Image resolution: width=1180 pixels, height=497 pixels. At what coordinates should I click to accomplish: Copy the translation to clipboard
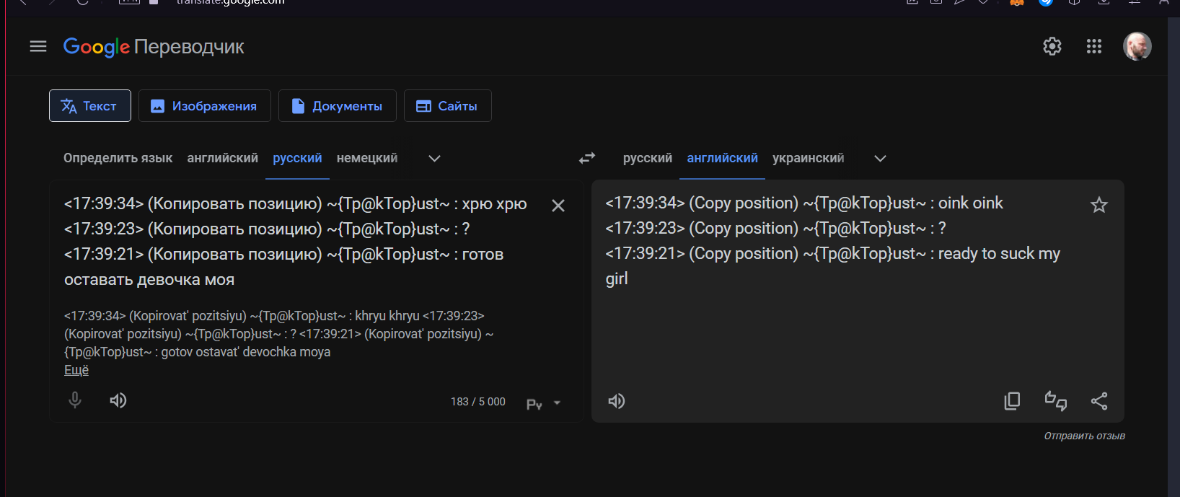point(1012,401)
